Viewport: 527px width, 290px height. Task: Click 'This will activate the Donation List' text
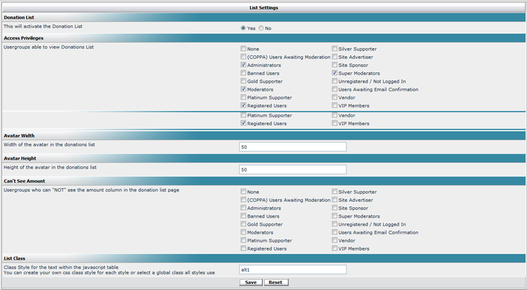pos(43,26)
